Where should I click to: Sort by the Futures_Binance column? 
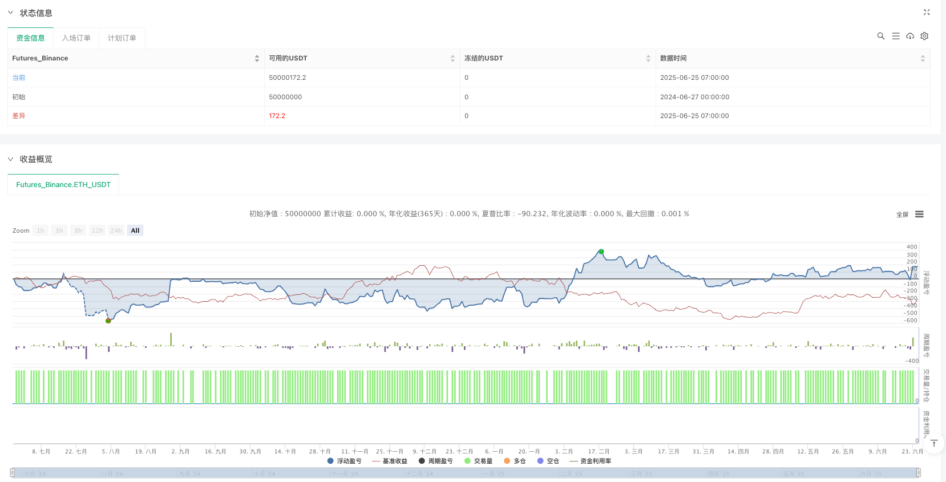coord(257,58)
